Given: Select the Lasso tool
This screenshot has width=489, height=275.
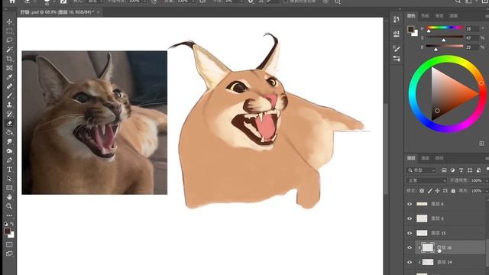Looking at the screenshot, I should click(9, 40).
